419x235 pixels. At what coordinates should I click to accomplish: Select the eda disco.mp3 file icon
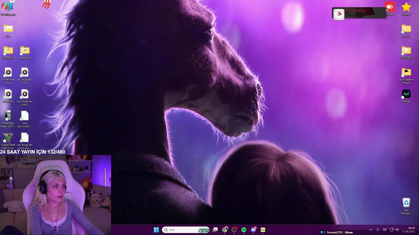[25, 119]
